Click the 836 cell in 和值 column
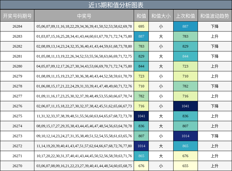232x171 pixels. point(141,126)
